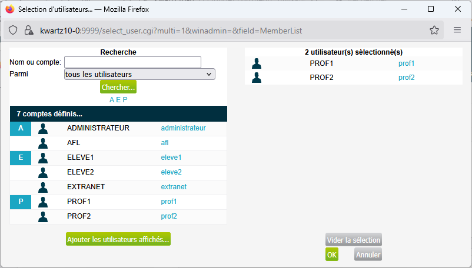The image size is (472, 268).
Task: Click the user icon beside ELEVE2
Action: 43,173
